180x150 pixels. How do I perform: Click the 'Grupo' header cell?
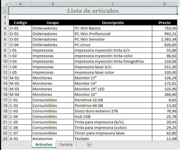coord(53,23)
